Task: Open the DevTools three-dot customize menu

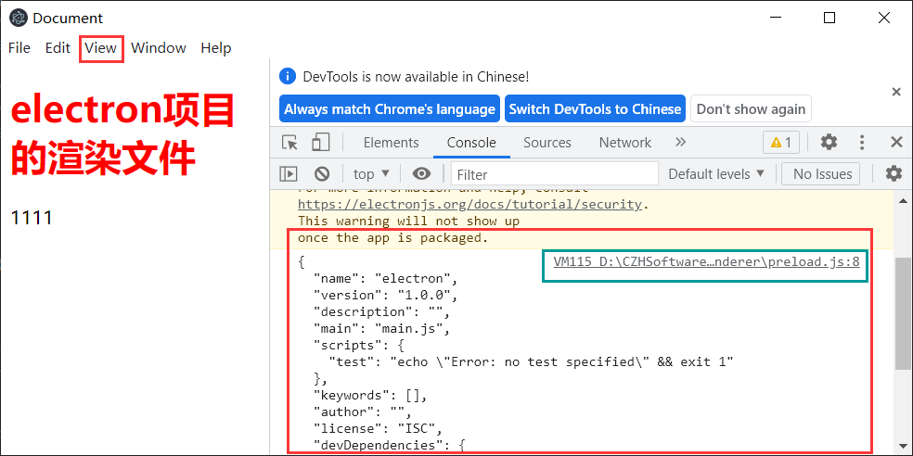Action: click(x=863, y=142)
